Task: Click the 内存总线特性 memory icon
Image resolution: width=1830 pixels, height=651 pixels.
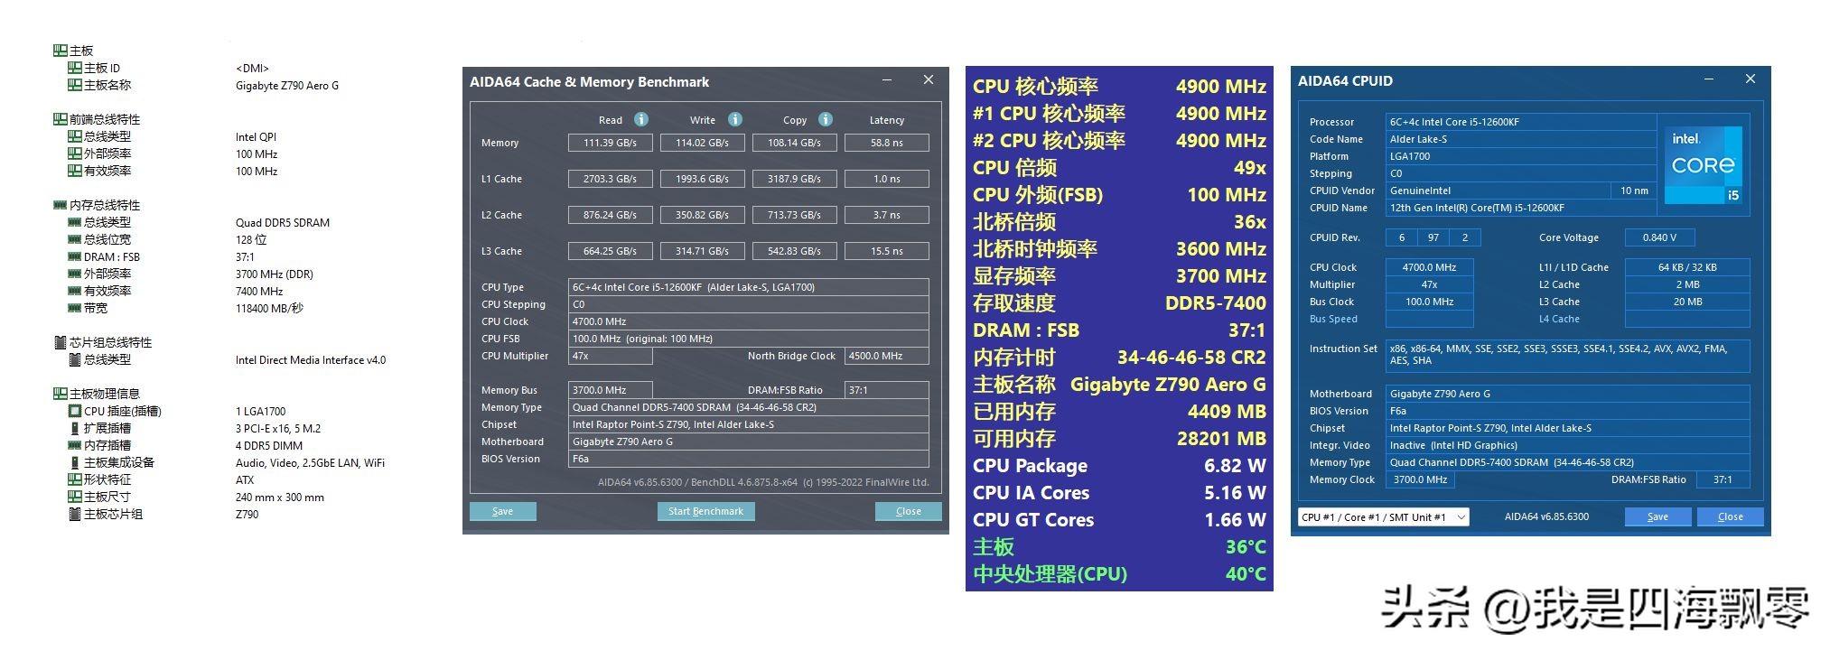Action: 60,205
